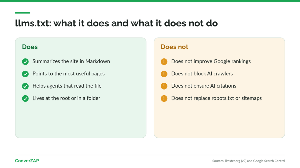Click the orange "Does not" heading
300x168 pixels.
pos(174,47)
